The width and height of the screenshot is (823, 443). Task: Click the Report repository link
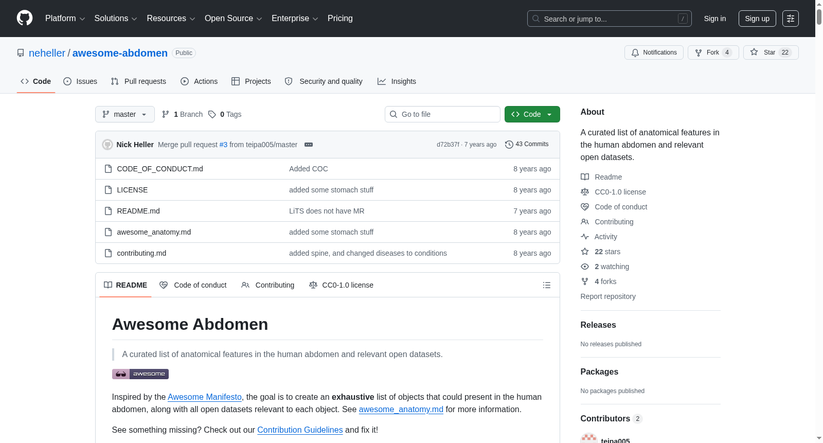coord(608,296)
